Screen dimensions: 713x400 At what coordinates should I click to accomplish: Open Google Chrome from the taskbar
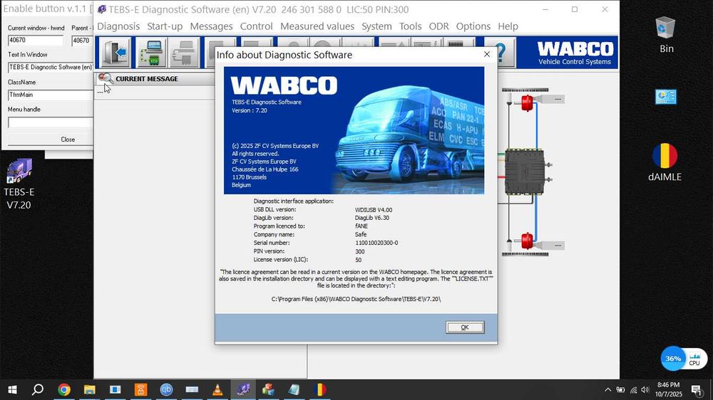[64, 389]
